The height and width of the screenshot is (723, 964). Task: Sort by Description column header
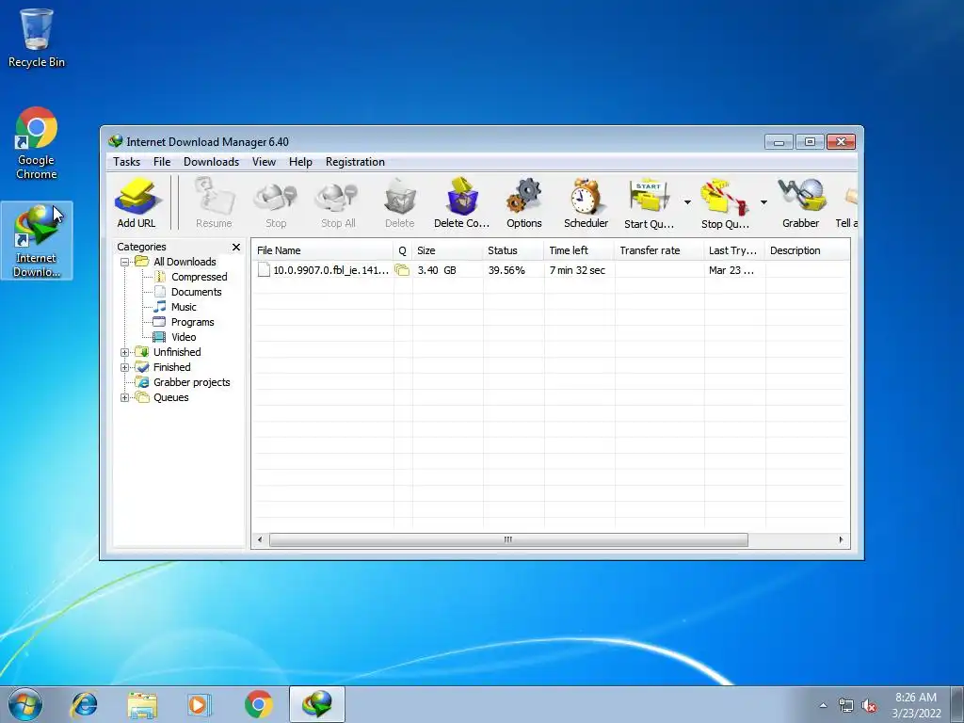coord(807,250)
